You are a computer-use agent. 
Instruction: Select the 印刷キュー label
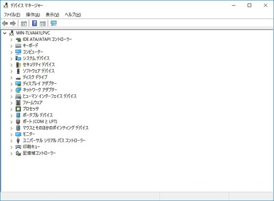[31, 147]
